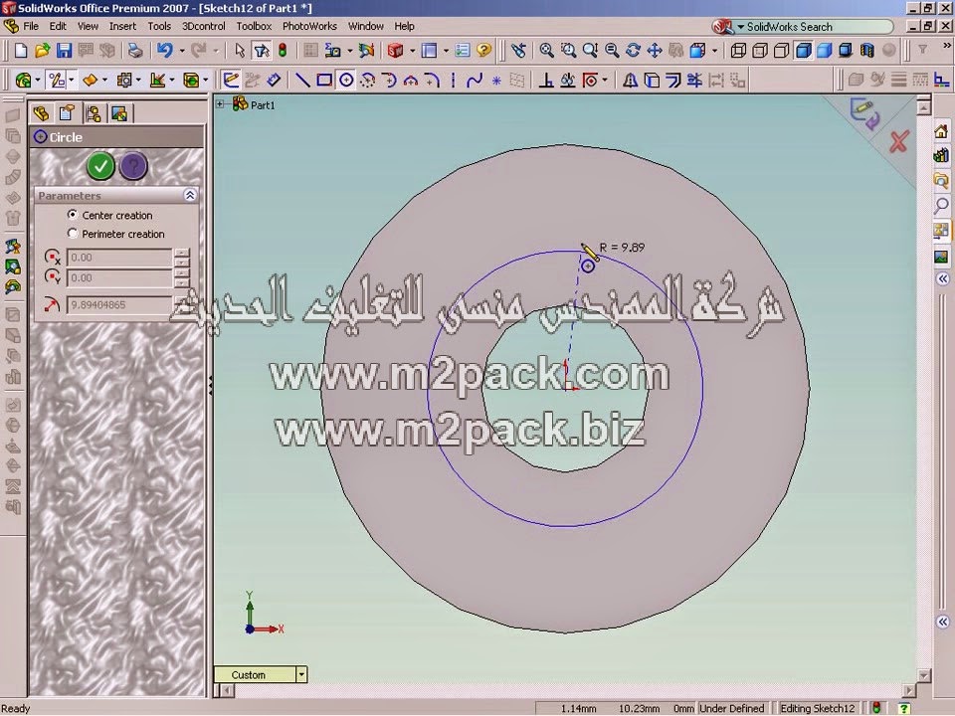955x716 pixels.
Task: Select the Spline sketch tool
Action: pyautogui.click(x=475, y=80)
